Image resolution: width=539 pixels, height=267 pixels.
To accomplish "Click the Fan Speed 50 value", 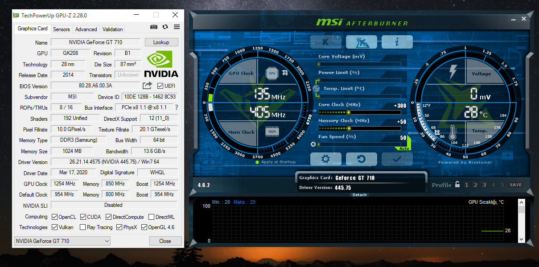I will (x=403, y=138).
